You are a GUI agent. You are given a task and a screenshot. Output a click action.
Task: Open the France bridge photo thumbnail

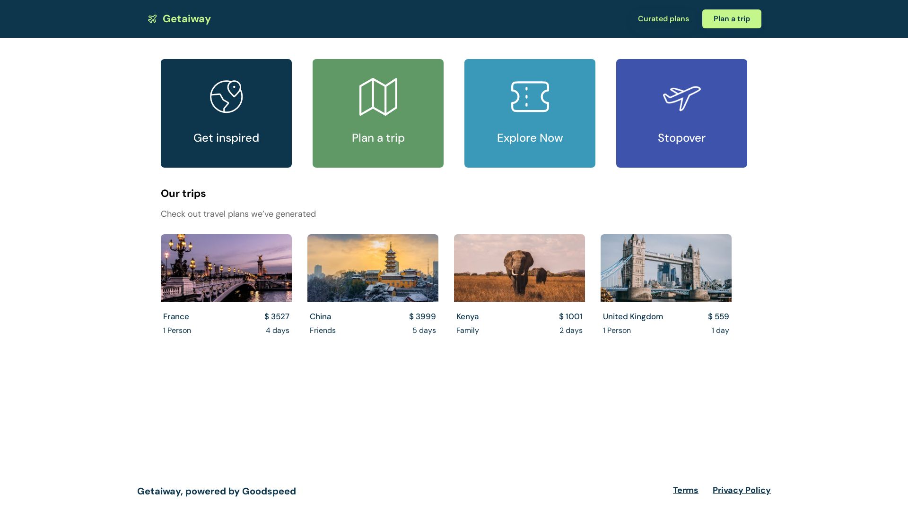226,268
